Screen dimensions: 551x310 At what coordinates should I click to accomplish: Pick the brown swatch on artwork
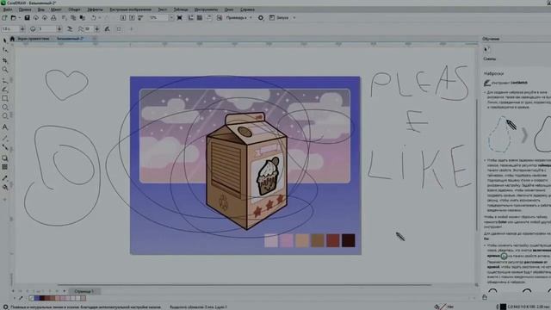[318, 241]
